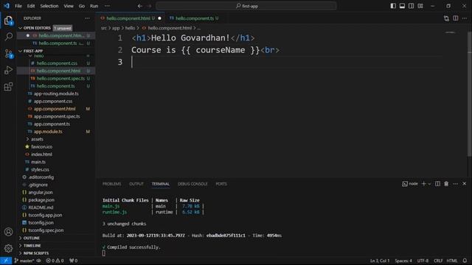Screen dimensions: 472x265
Task: Open the additional menus ellipsis in menu bar
Action: click(x=107, y=6)
